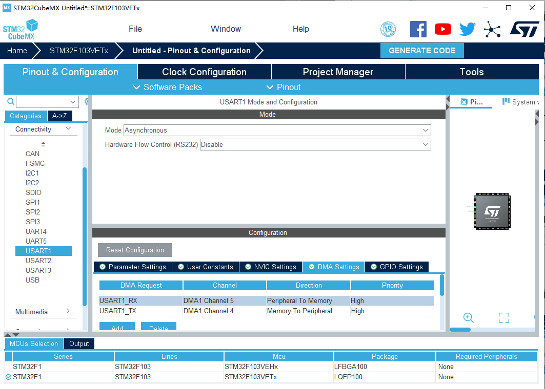Click the Connectivity list scroll-up arrow
Image resolution: width=545 pixels, height=389 pixels.
coord(43,144)
